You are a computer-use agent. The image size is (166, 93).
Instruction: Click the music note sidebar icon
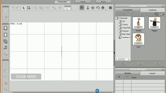tap(5, 48)
